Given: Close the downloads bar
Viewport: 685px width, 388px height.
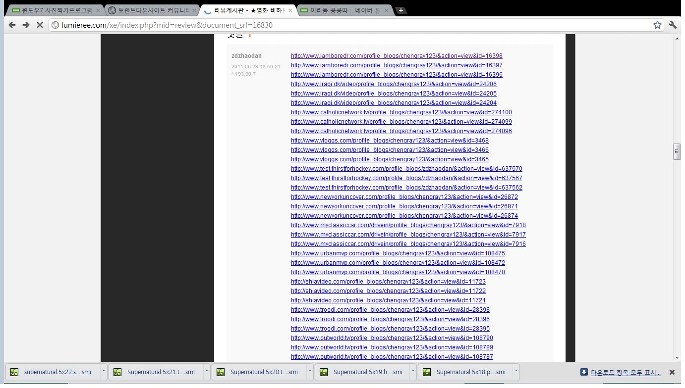Looking at the screenshot, I should (672, 372).
